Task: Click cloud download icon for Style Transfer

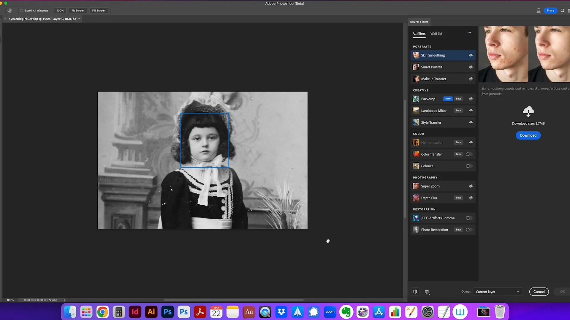Action: pyautogui.click(x=471, y=122)
